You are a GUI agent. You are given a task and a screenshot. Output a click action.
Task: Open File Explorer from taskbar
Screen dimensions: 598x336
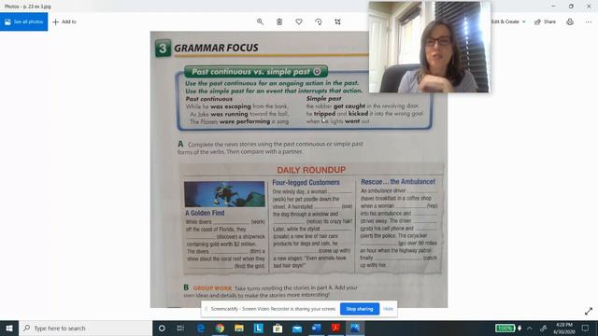(x=239, y=328)
